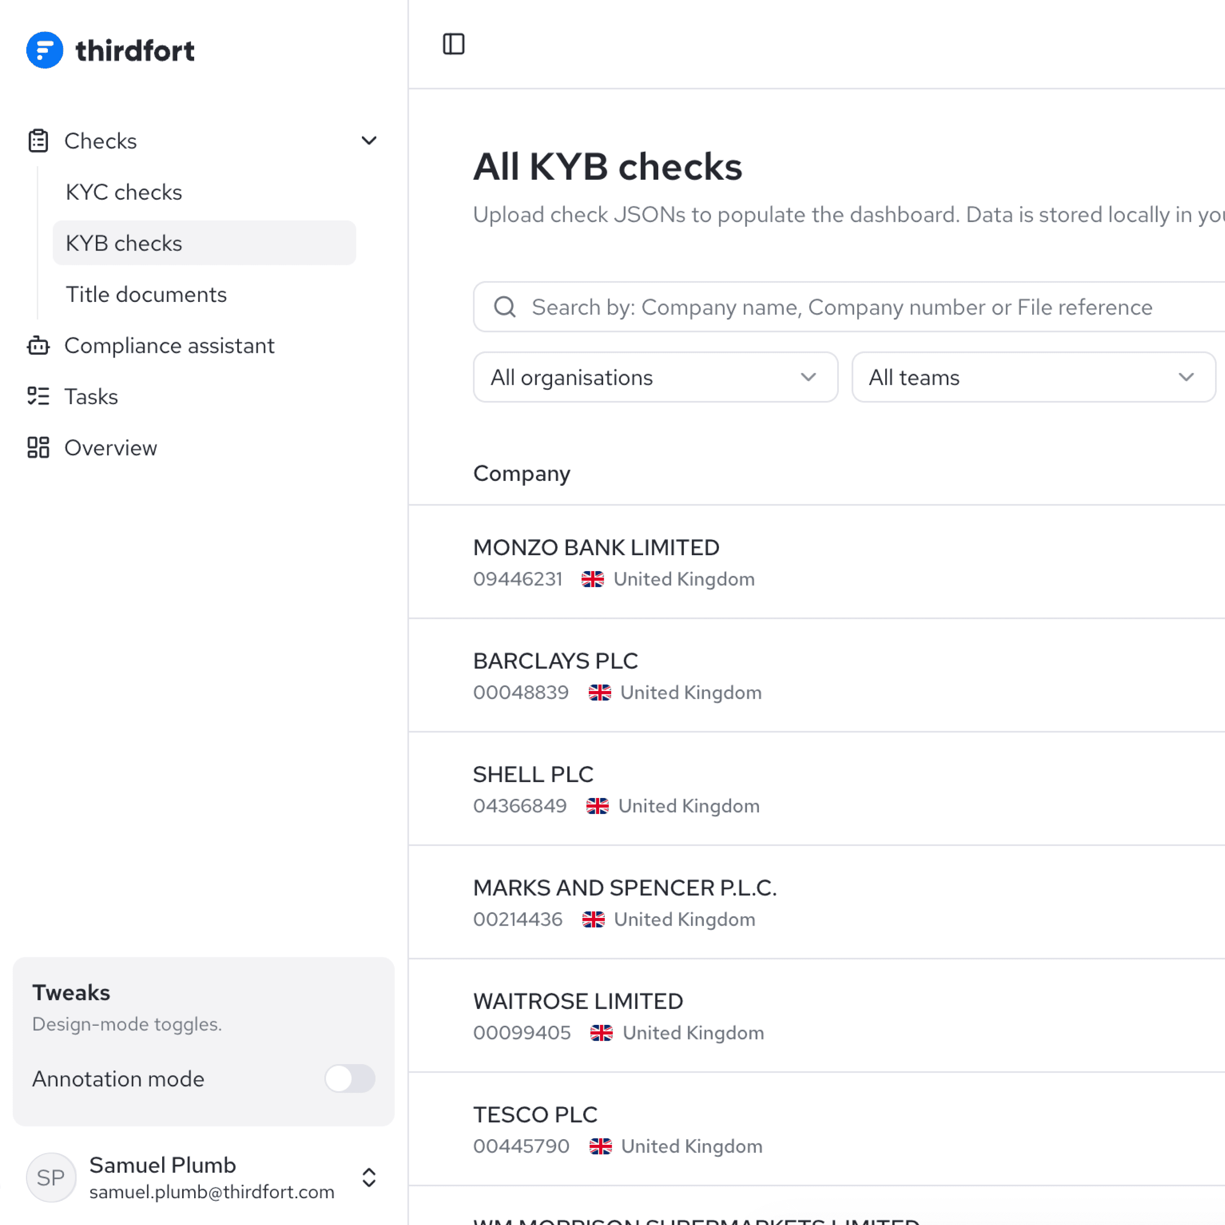The height and width of the screenshot is (1225, 1225).
Task: Click United Kingdom under Monzo Bank
Action: [684, 579]
